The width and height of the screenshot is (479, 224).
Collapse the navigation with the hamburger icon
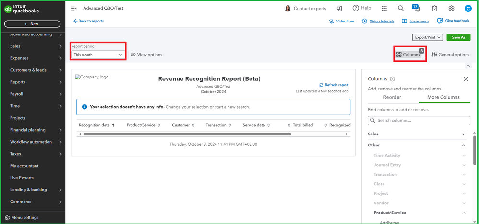73,9
